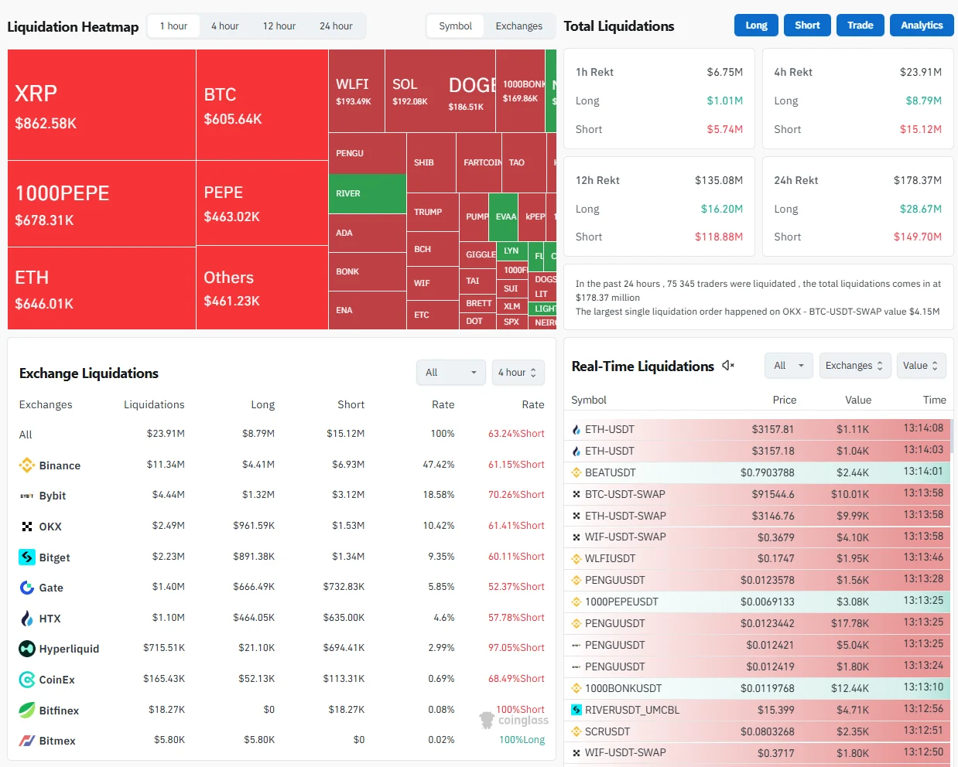The image size is (958, 767).
Task: Click the 24h Rekt $178.37M value
Action: point(918,180)
